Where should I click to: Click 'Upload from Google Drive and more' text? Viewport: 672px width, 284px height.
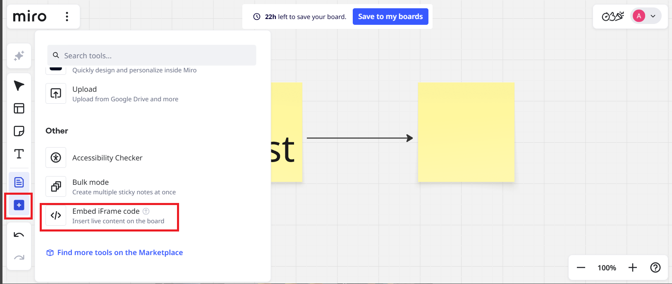[x=125, y=99]
